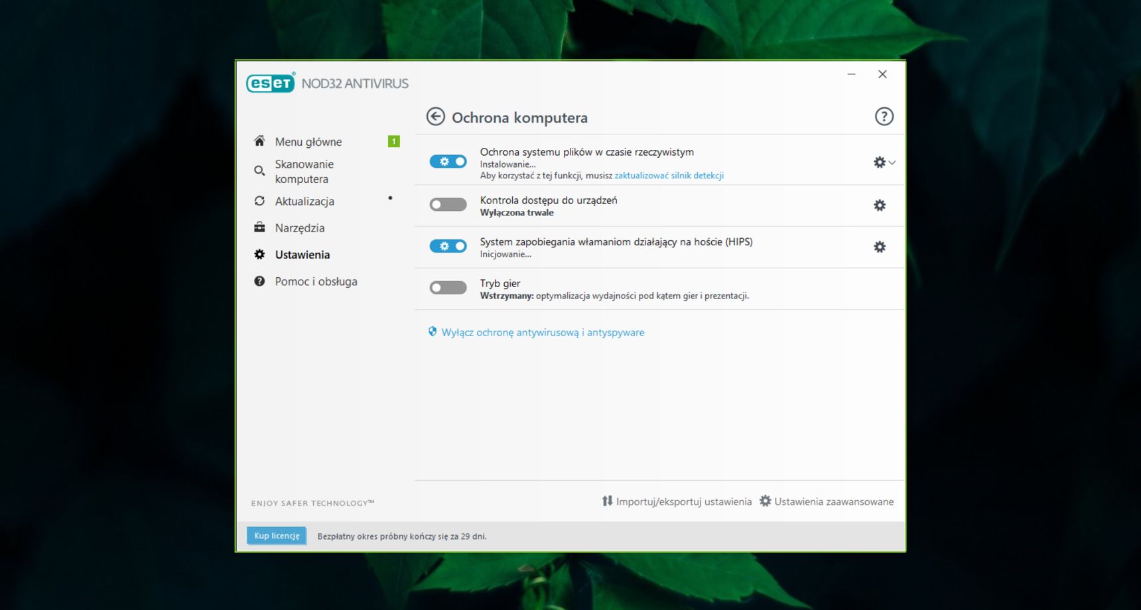Click the toolbox icon of Narzędzia
Viewport: 1141px width, 610px height.
[259, 227]
